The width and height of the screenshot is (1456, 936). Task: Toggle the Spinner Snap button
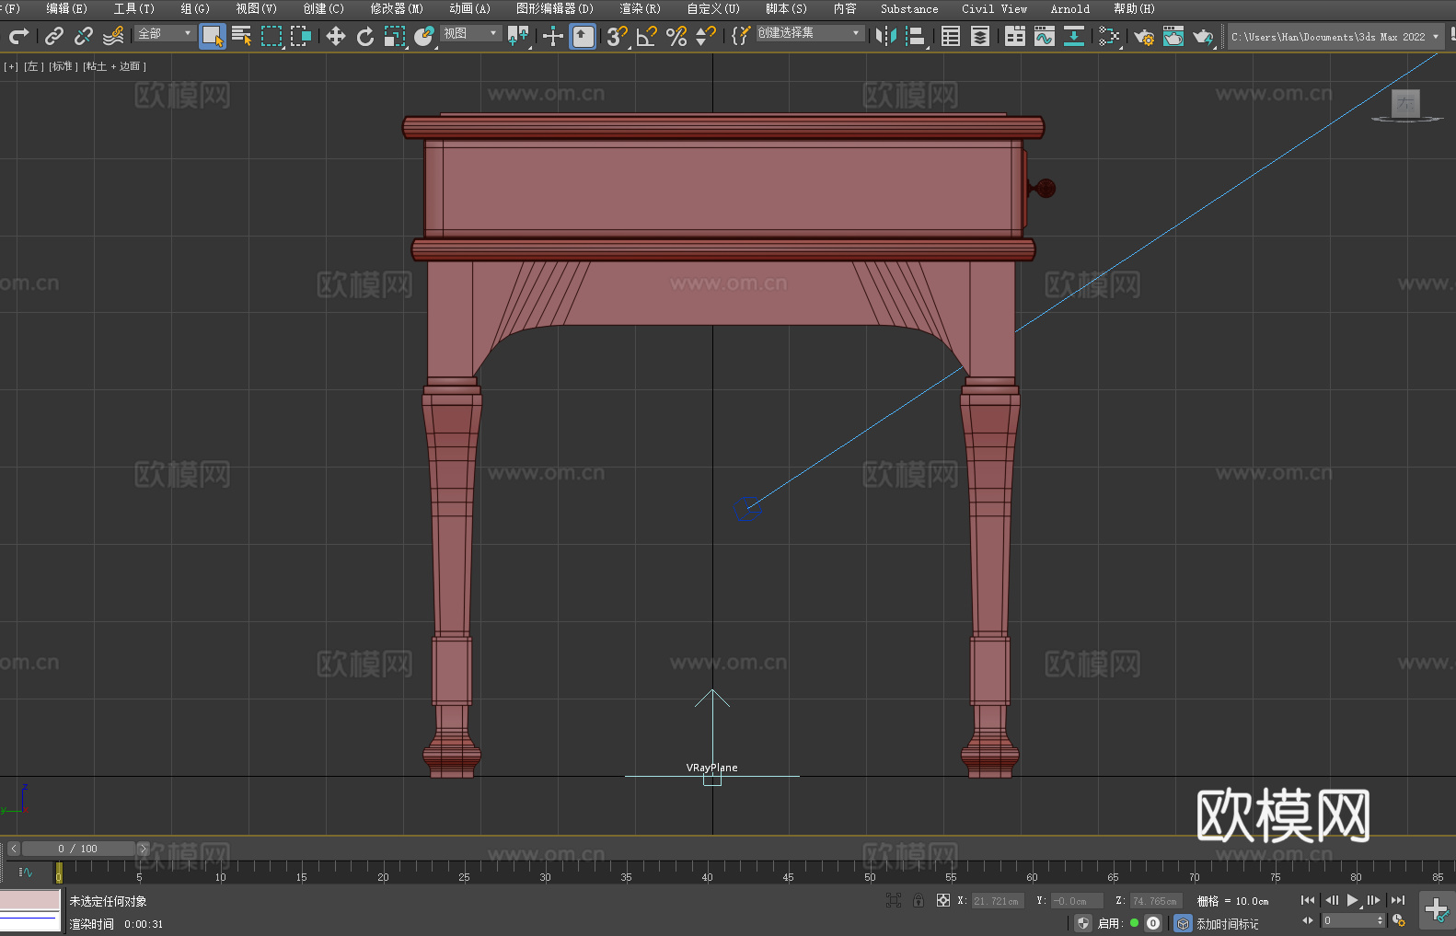coord(706,36)
